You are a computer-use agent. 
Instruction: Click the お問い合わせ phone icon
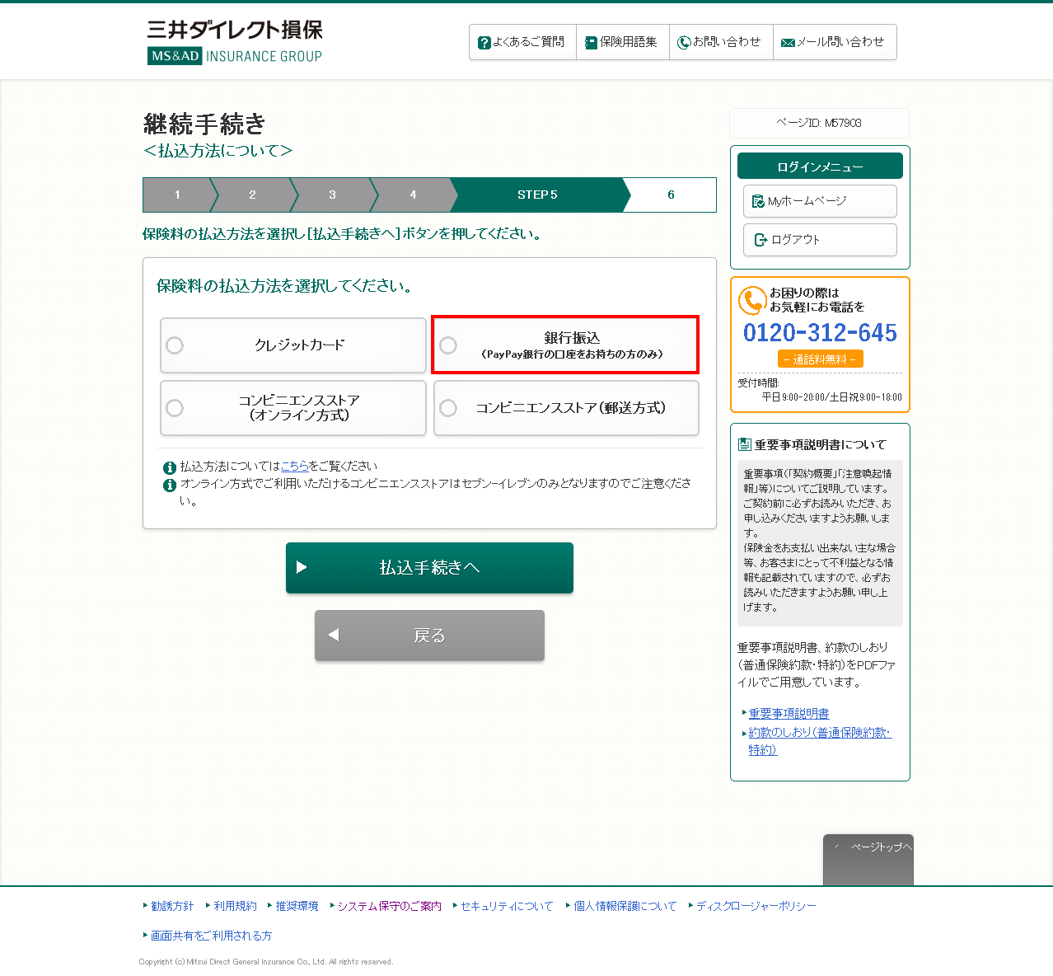pyautogui.click(x=684, y=43)
